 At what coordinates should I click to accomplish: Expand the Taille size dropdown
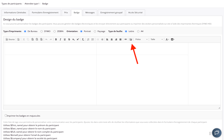[156, 40]
